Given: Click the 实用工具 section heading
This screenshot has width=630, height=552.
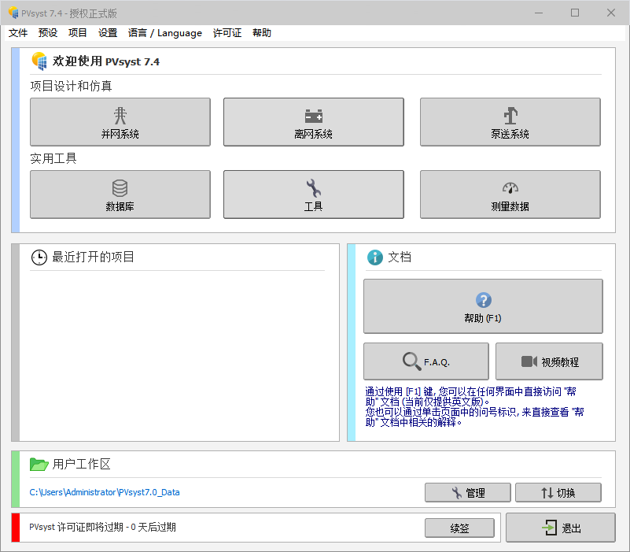Looking at the screenshot, I should click(x=53, y=158).
